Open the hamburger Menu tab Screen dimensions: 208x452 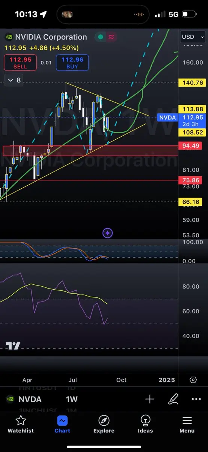[187, 425]
